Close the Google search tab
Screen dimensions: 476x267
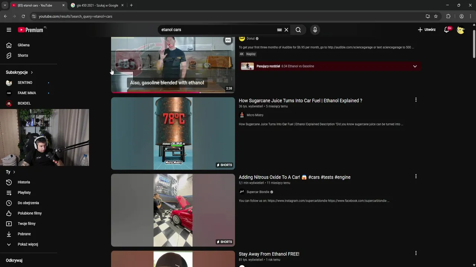122,5
